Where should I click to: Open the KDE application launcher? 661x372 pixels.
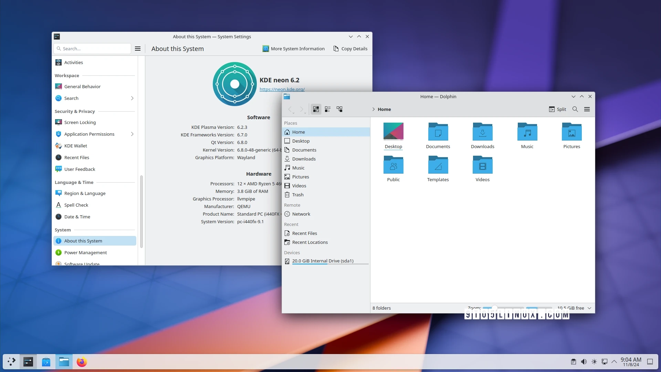click(11, 362)
